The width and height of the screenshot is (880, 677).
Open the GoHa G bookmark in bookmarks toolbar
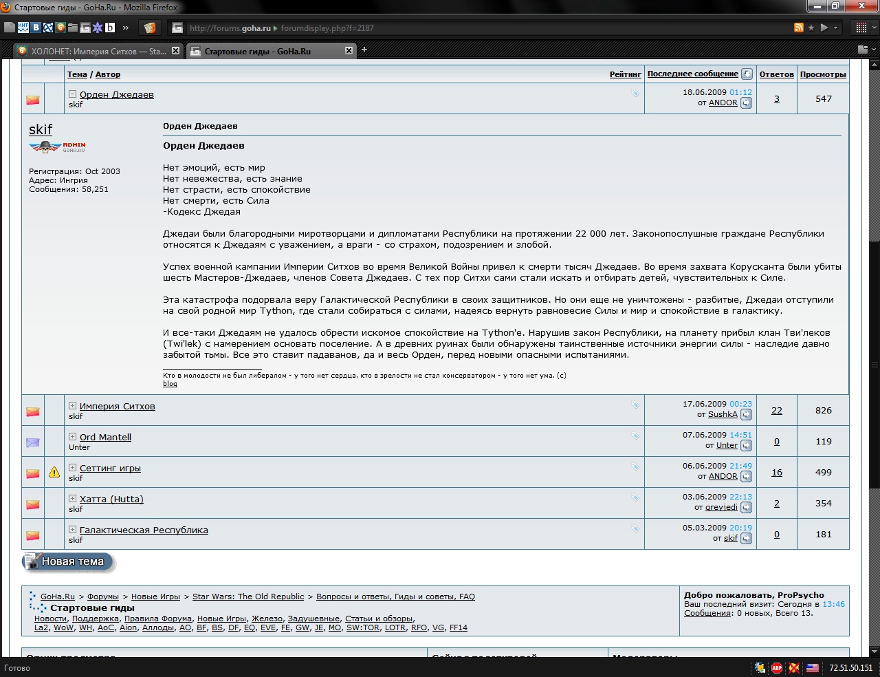[x=85, y=28]
